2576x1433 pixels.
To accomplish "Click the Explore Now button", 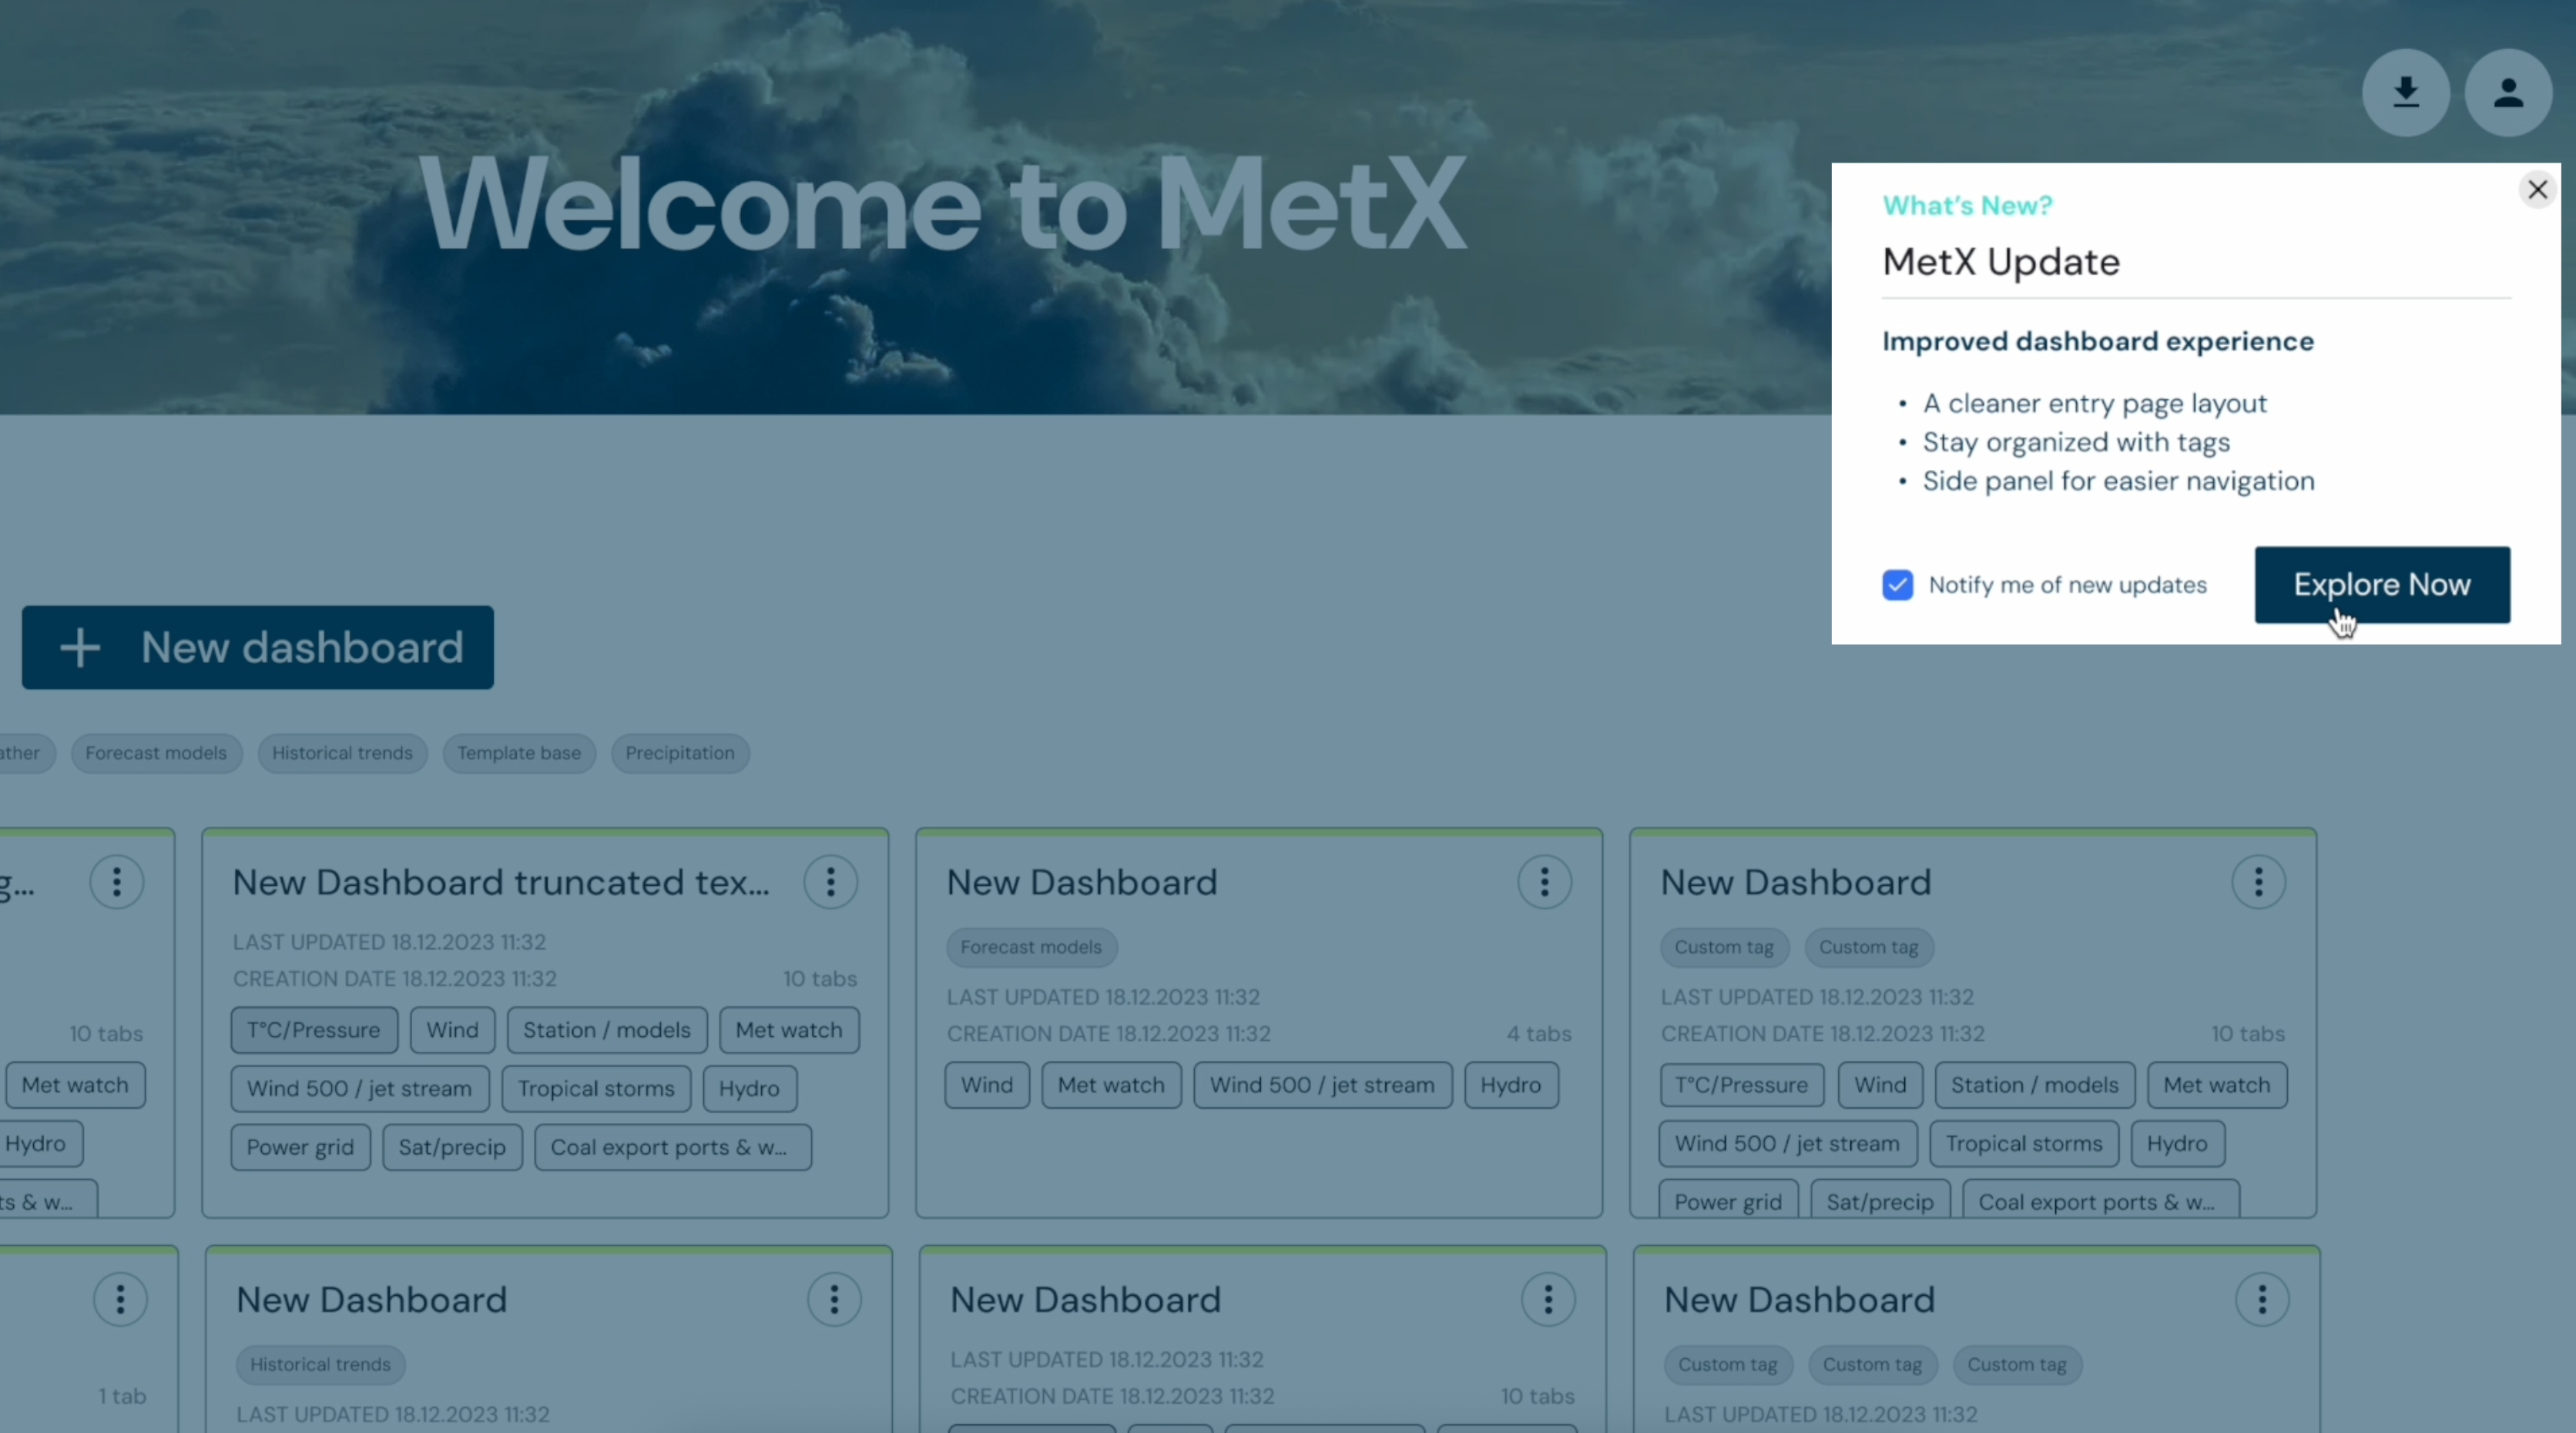I will [x=2382, y=584].
